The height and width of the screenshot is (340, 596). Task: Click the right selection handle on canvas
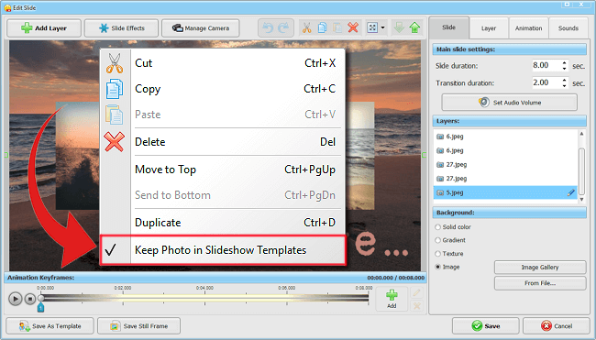pyautogui.click(x=425, y=155)
